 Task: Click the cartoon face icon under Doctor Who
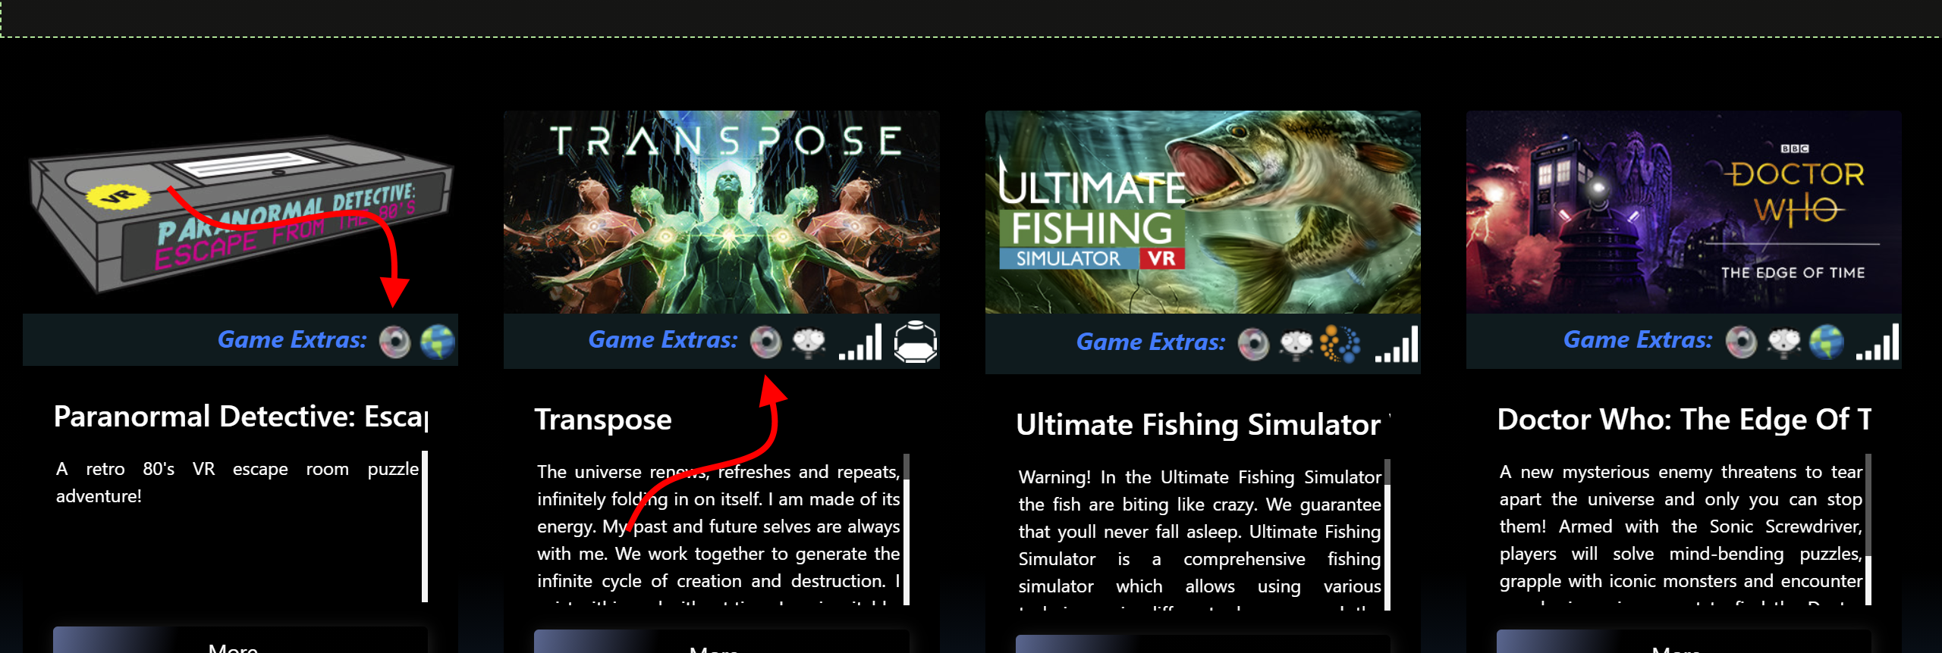(1784, 342)
